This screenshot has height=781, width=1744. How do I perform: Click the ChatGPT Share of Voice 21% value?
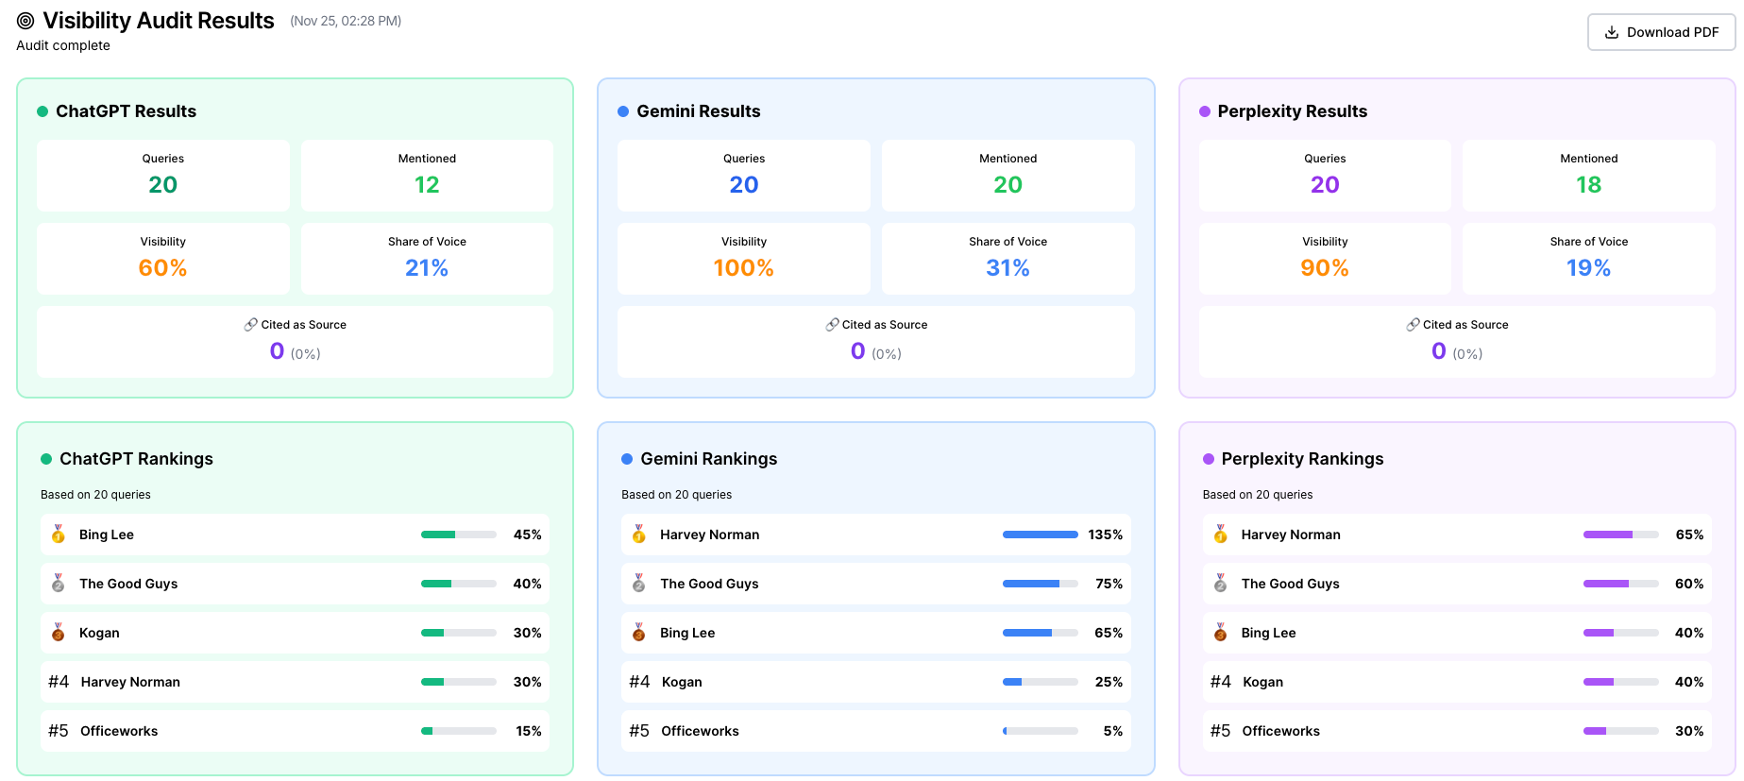point(427,268)
